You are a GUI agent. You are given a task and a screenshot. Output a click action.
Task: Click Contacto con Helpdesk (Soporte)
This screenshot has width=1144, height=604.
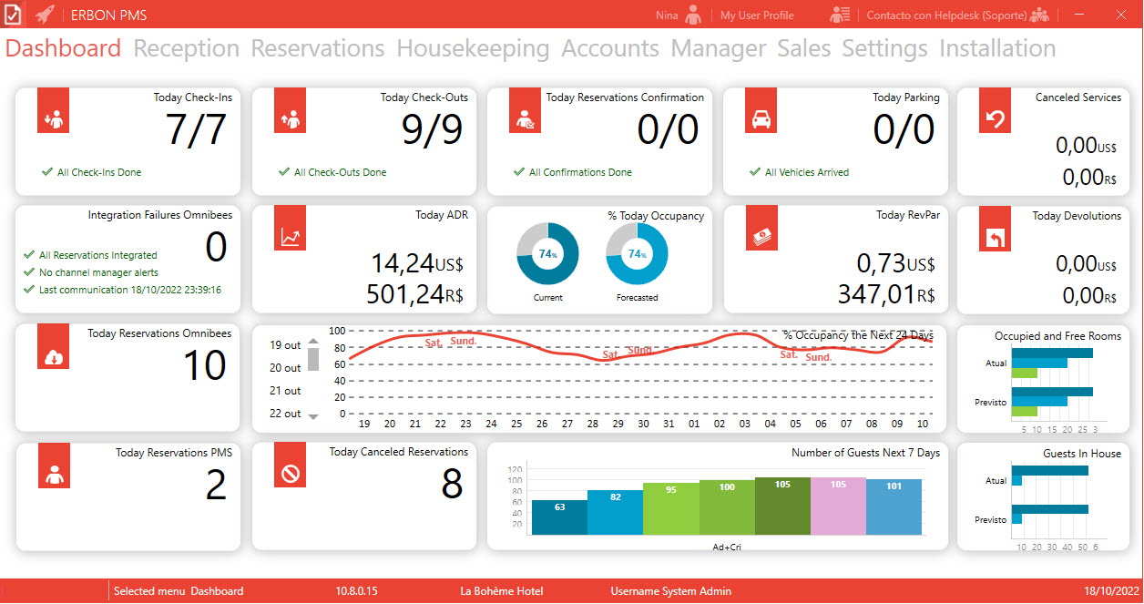tap(946, 15)
